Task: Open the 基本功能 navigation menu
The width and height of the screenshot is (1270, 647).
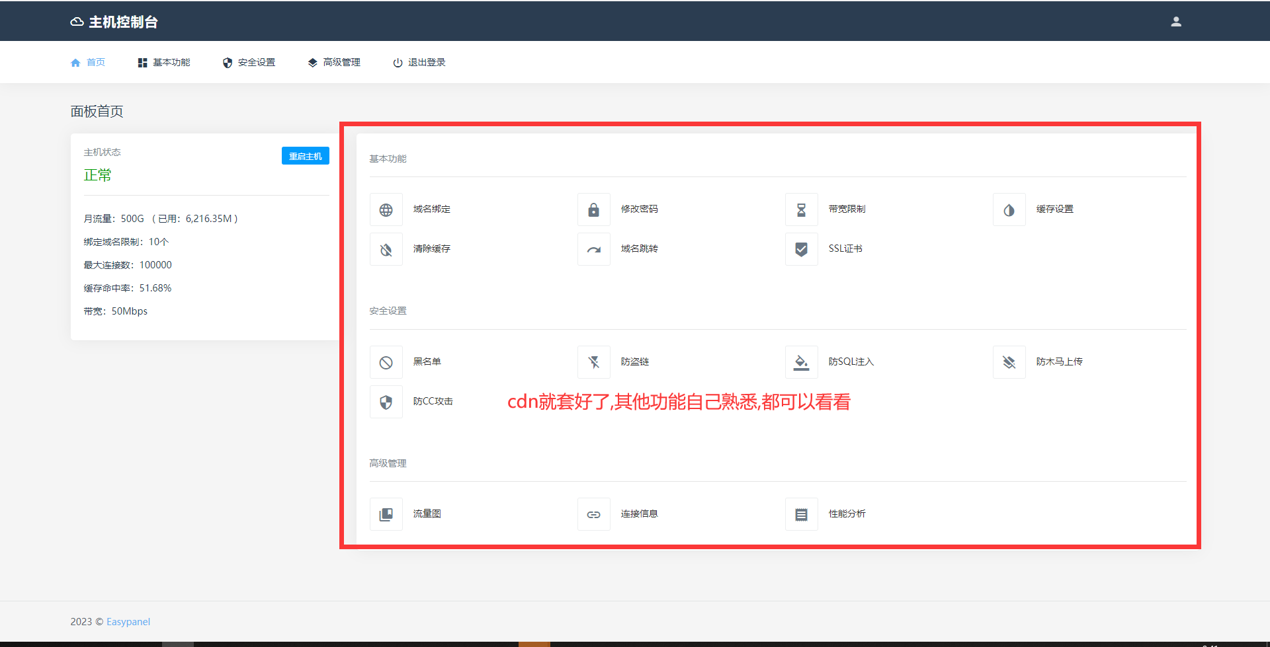Action: [164, 63]
